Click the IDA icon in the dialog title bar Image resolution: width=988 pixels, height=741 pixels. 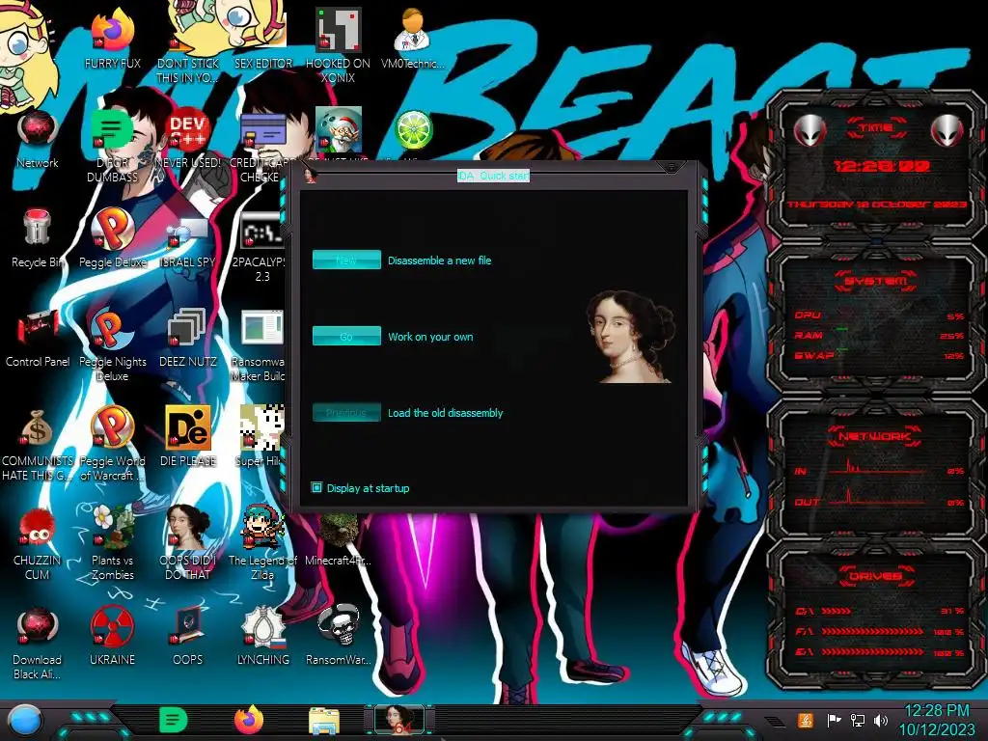point(310,175)
